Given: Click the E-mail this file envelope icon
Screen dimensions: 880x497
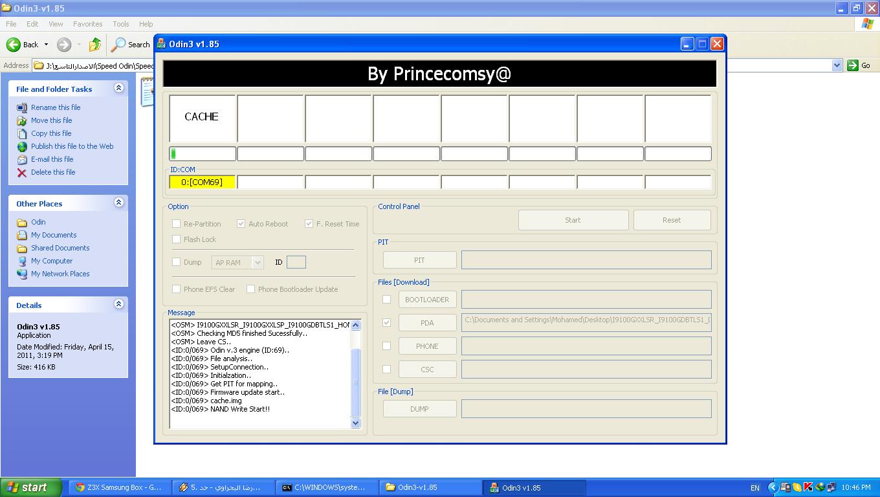Looking at the screenshot, I should [22, 159].
